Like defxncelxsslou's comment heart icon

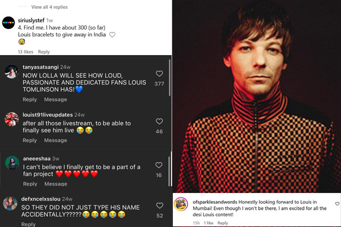tap(160, 205)
